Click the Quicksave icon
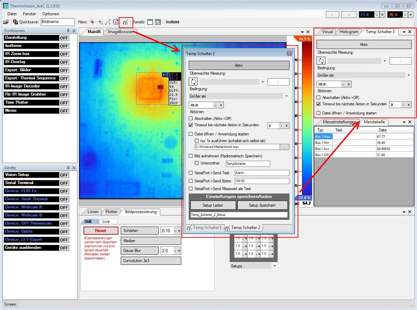 (x=16, y=22)
